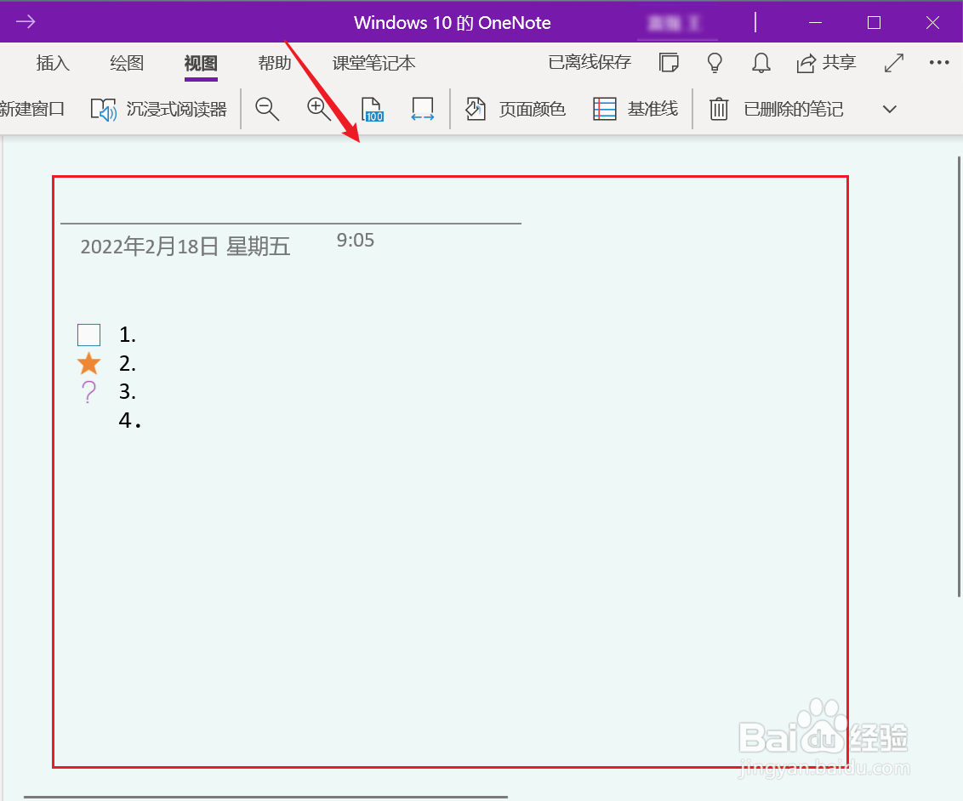
Task: Place cursor on list item 1.
Action: 127,335
